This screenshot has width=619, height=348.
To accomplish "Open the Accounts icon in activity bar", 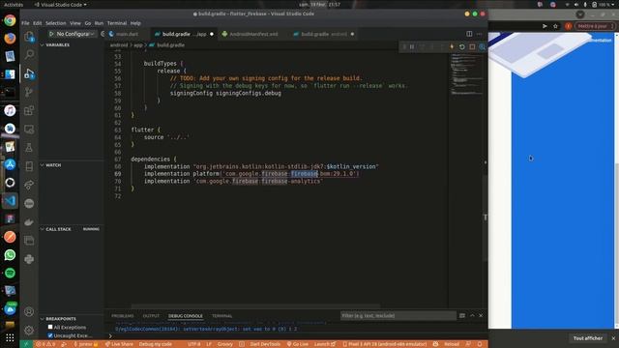I will (29, 311).
